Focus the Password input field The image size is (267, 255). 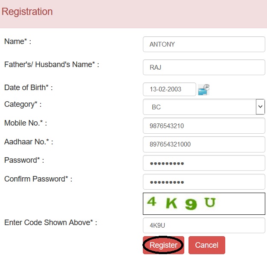coord(204,163)
